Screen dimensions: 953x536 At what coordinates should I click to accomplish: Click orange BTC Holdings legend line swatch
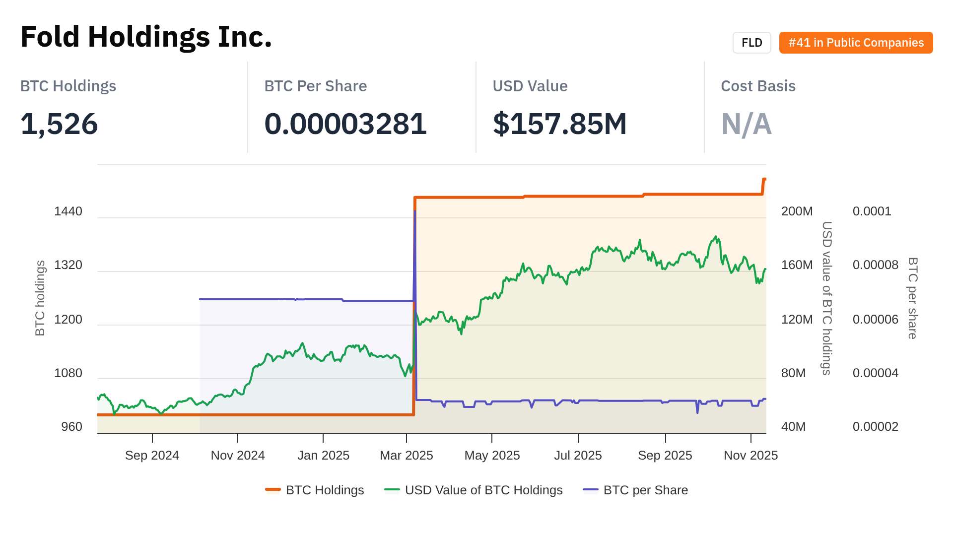coord(273,490)
